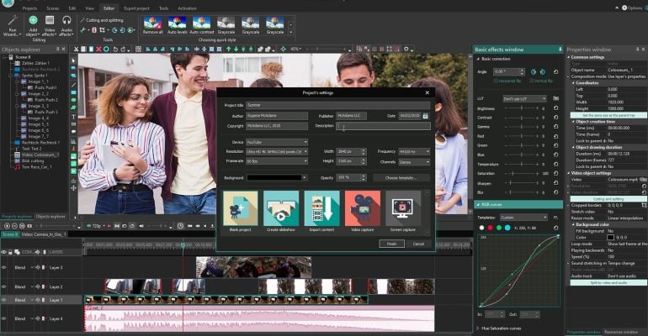Screen dimensions: 648x336
Task: Click rotate 90 degrees clockwise icon
Action: click(534, 71)
